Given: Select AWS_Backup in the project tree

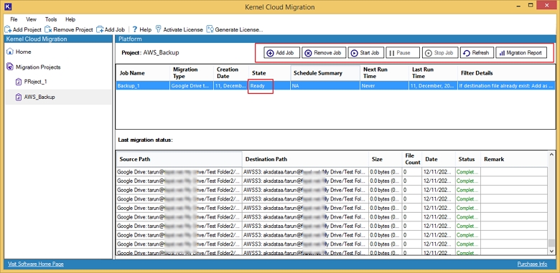Looking at the screenshot, I should pos(39,97).
